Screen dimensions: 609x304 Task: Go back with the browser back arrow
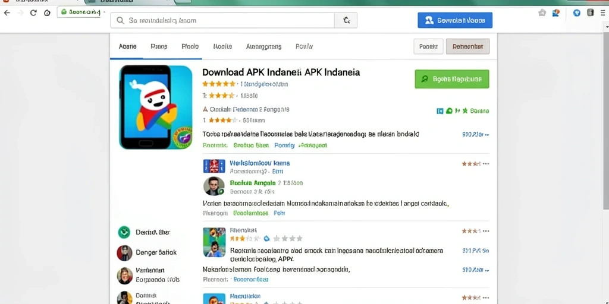click(x=7, y=13)
